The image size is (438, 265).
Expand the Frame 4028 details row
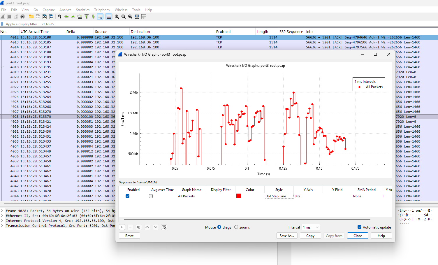pos(2,211)
